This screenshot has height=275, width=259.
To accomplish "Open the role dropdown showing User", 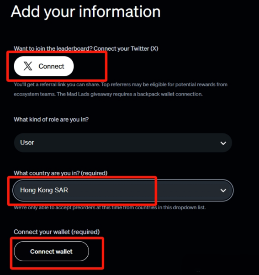I will tap(123, 143).
